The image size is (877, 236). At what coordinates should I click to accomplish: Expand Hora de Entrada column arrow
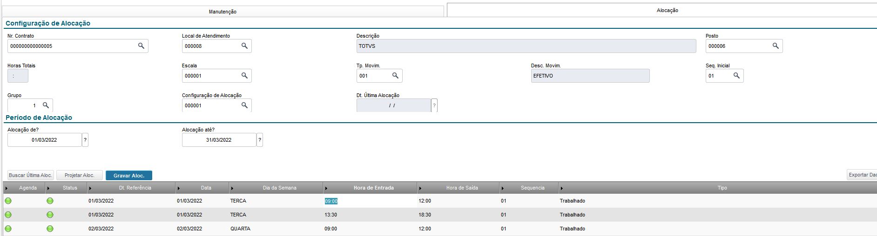coord(326,188)
